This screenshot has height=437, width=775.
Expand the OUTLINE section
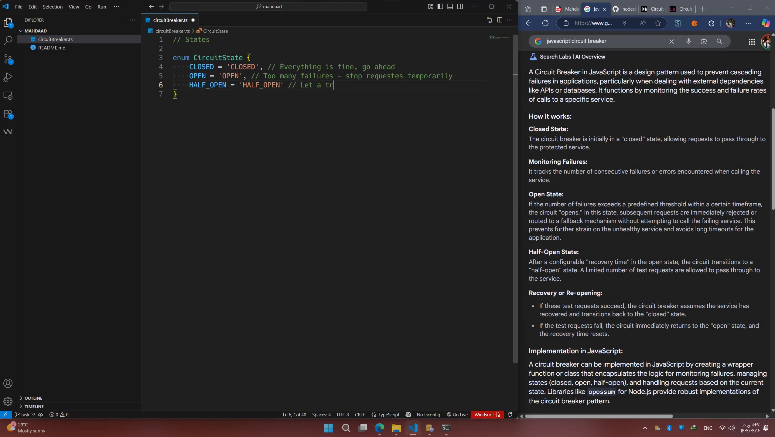[33, 398]
